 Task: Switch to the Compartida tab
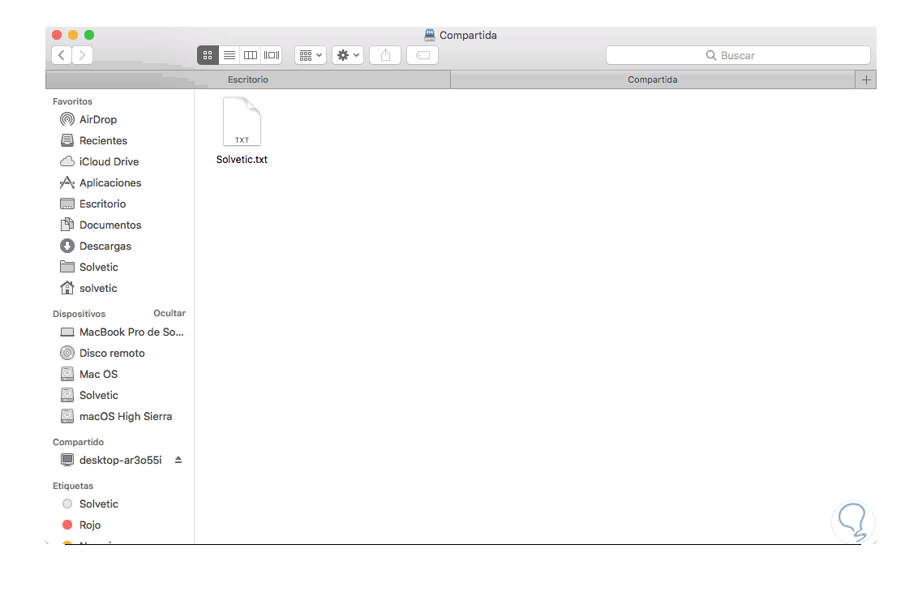point(653,80)
